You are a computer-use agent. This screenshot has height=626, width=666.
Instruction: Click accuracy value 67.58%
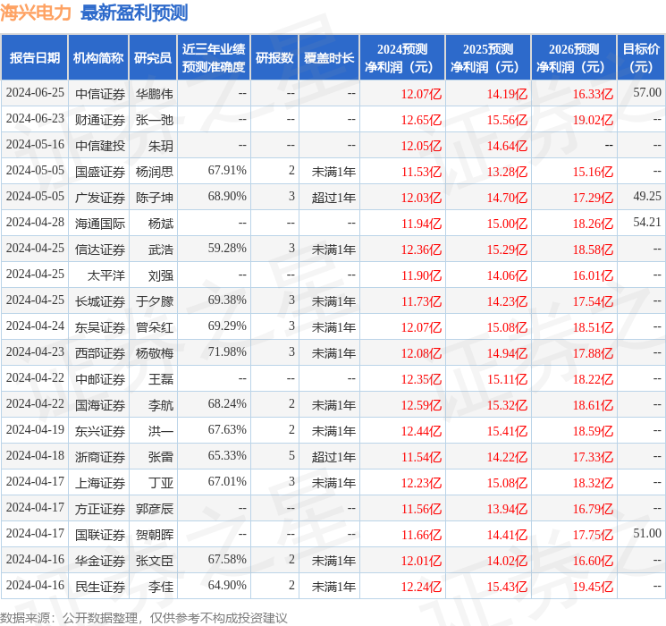[x=227, y=559]
